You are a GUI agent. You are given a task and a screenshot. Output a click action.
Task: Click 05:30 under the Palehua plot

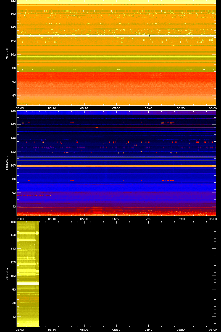[116, 330]
